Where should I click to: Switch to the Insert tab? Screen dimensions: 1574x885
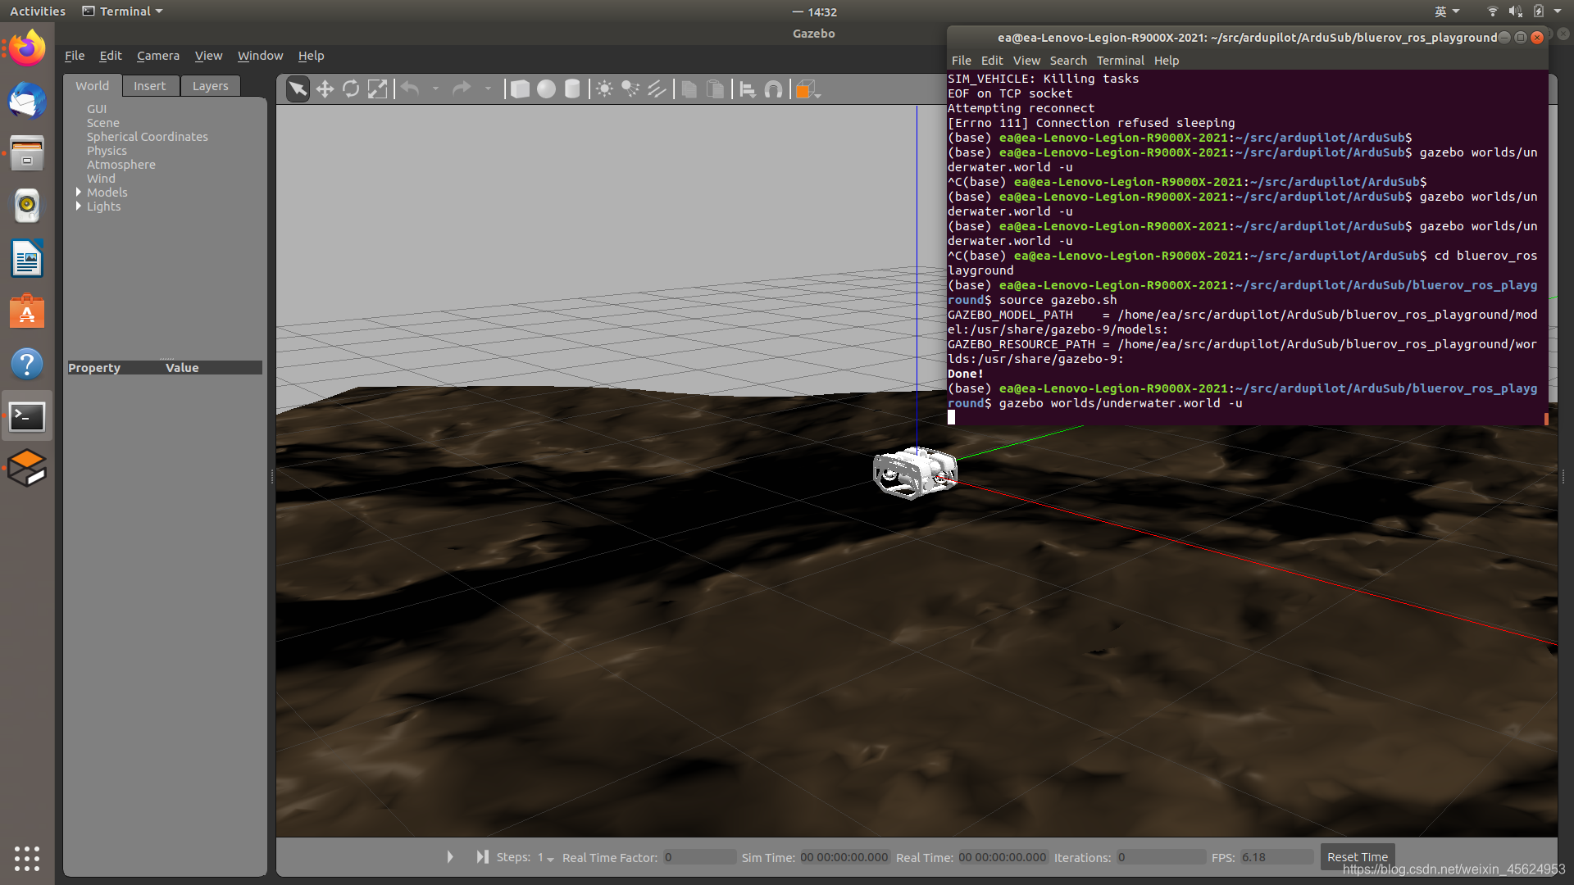pos(149,86)
